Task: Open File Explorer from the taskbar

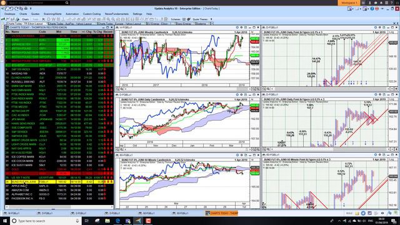Action: pos(107,221)
